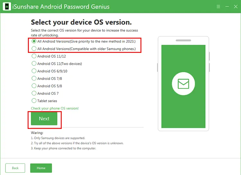Click the envelope icon on phone illustration

point(183,84)
